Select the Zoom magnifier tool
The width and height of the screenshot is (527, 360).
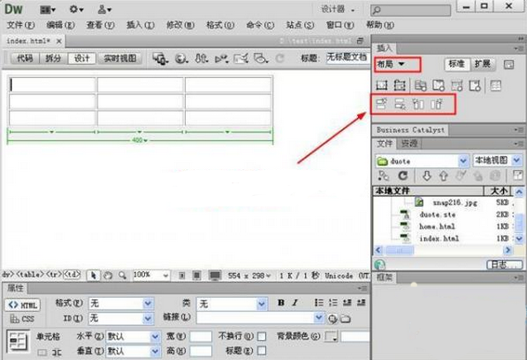coord(123,275)
